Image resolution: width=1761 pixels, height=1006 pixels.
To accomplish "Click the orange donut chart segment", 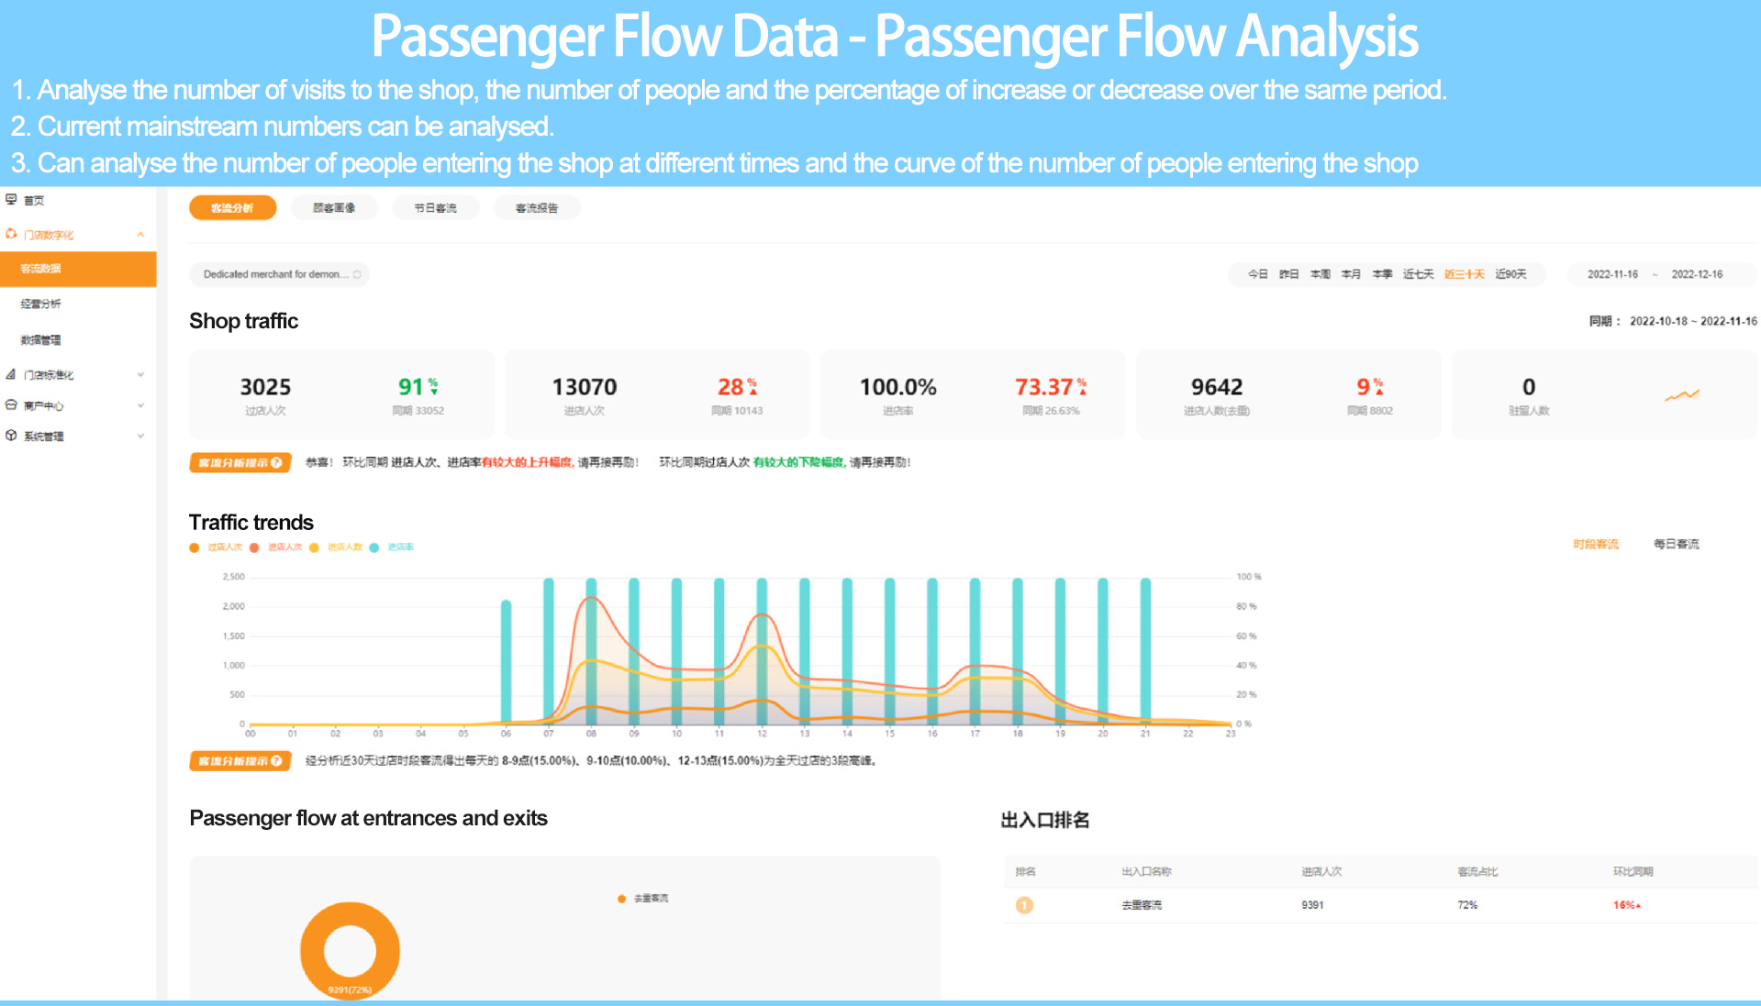I will pyautogui.click(x=350, y=917).
